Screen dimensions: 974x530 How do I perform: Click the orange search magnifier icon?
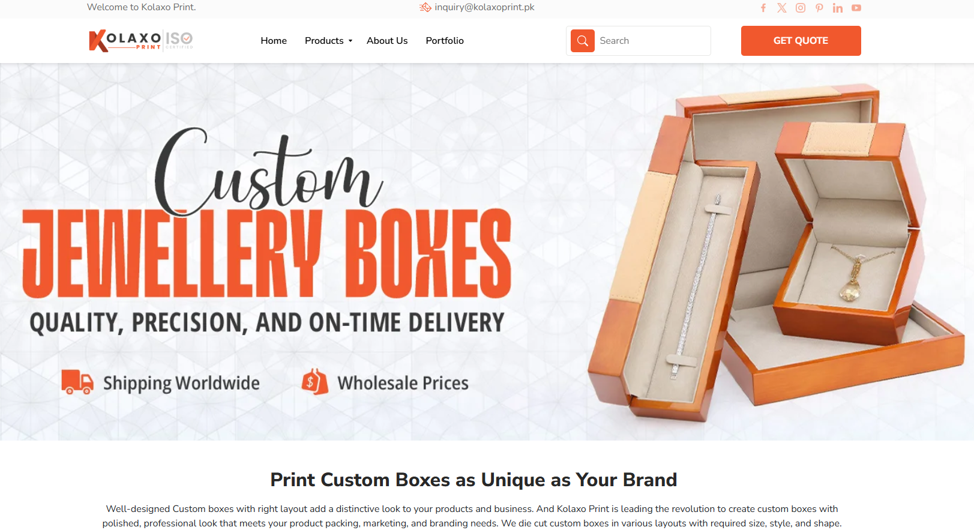pyautogui.click(x=583, y=41)
